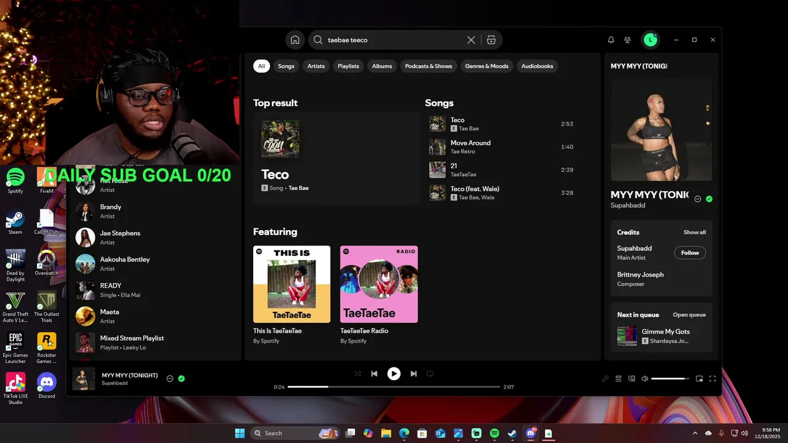Screen dimensions: 788x443
Task: Toggle saved checkmark in bottom player bar
Action: pos(182,378)
